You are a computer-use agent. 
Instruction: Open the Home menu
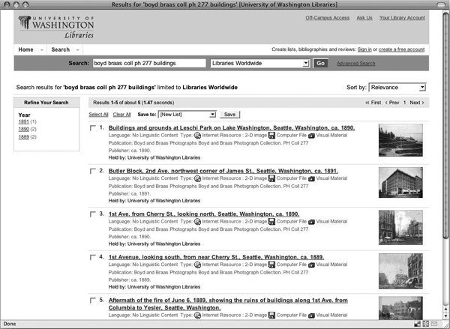click(x=28, y=49)
